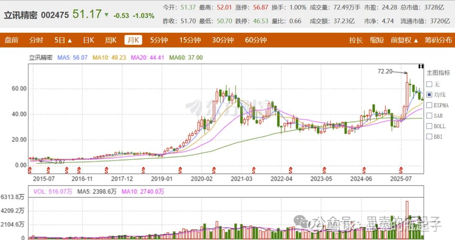455x240 pixels.
Task: Click the MA10: 49.23 legend value
Action: coord(109,58)
